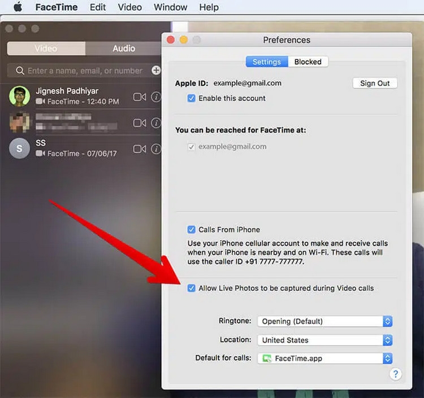
Task: Click the FaceTime - 07/06/17 call entry
Action: [76, 154]
